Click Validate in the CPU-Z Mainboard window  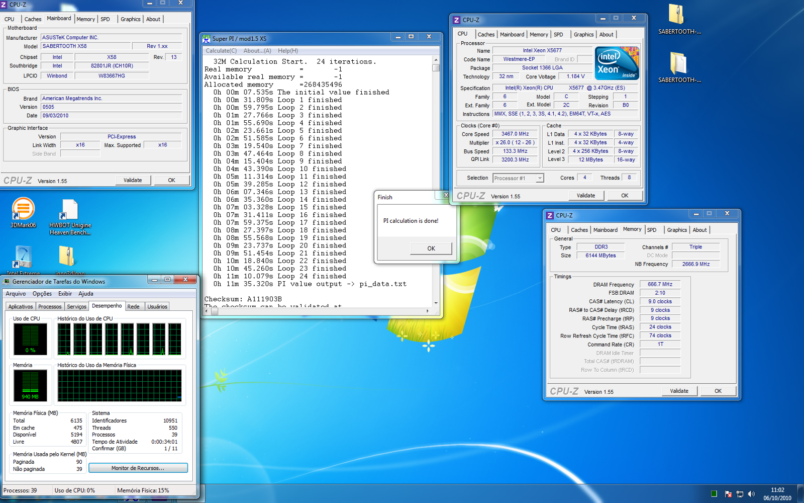tap(133, 180)
